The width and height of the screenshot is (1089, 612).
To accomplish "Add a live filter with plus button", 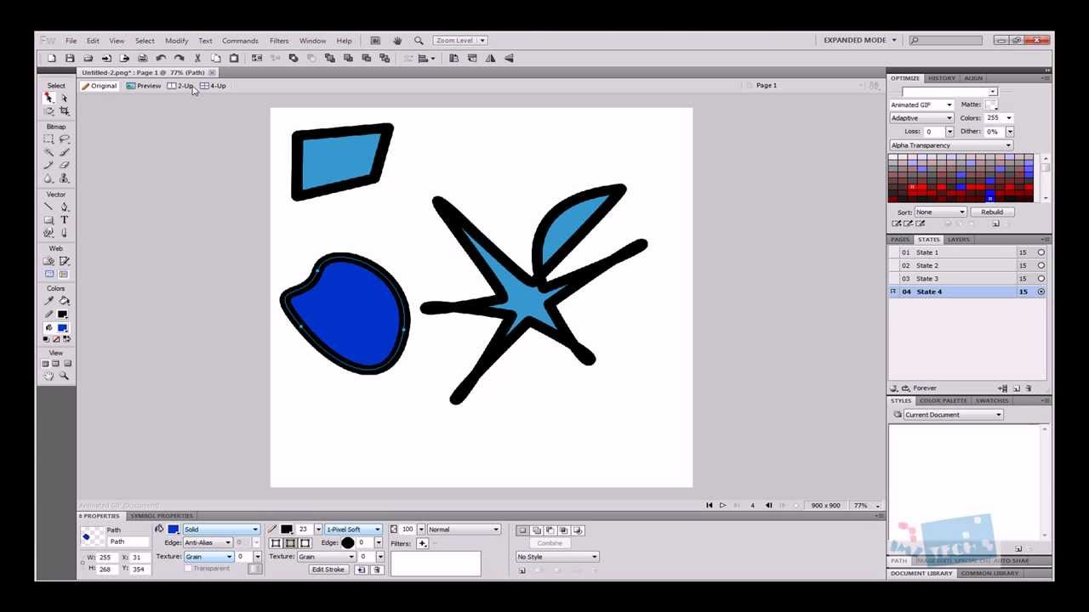I will pos(422,543).
